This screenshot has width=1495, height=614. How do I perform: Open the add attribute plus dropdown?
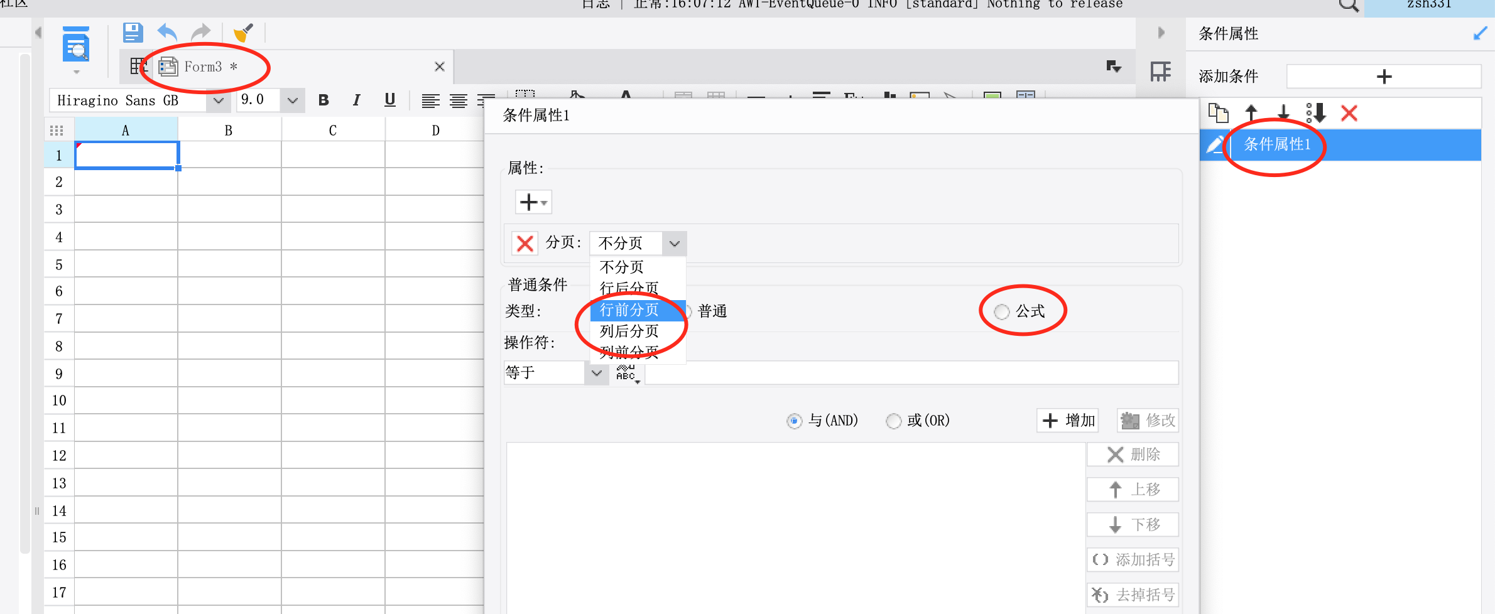coord(533,202)
